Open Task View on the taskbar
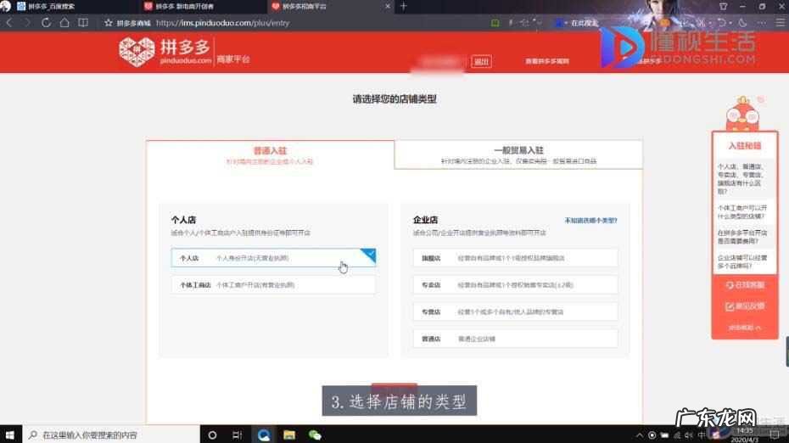The height and width of the screenshot is (443, 789). point(238,435)
